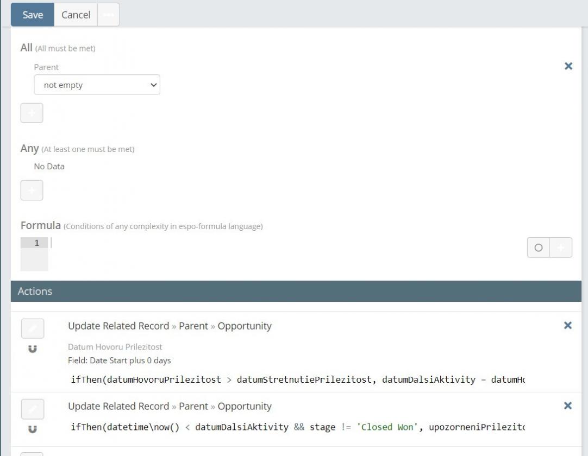Click into the Formula editor line 1
The width and height of the screenshot is (588, 456).
[272, 243]
